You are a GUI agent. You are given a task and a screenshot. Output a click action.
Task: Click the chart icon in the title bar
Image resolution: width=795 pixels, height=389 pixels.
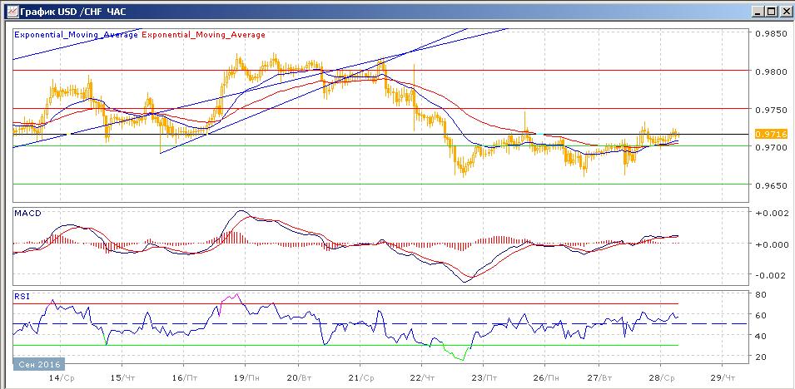(x=10, y=11)
